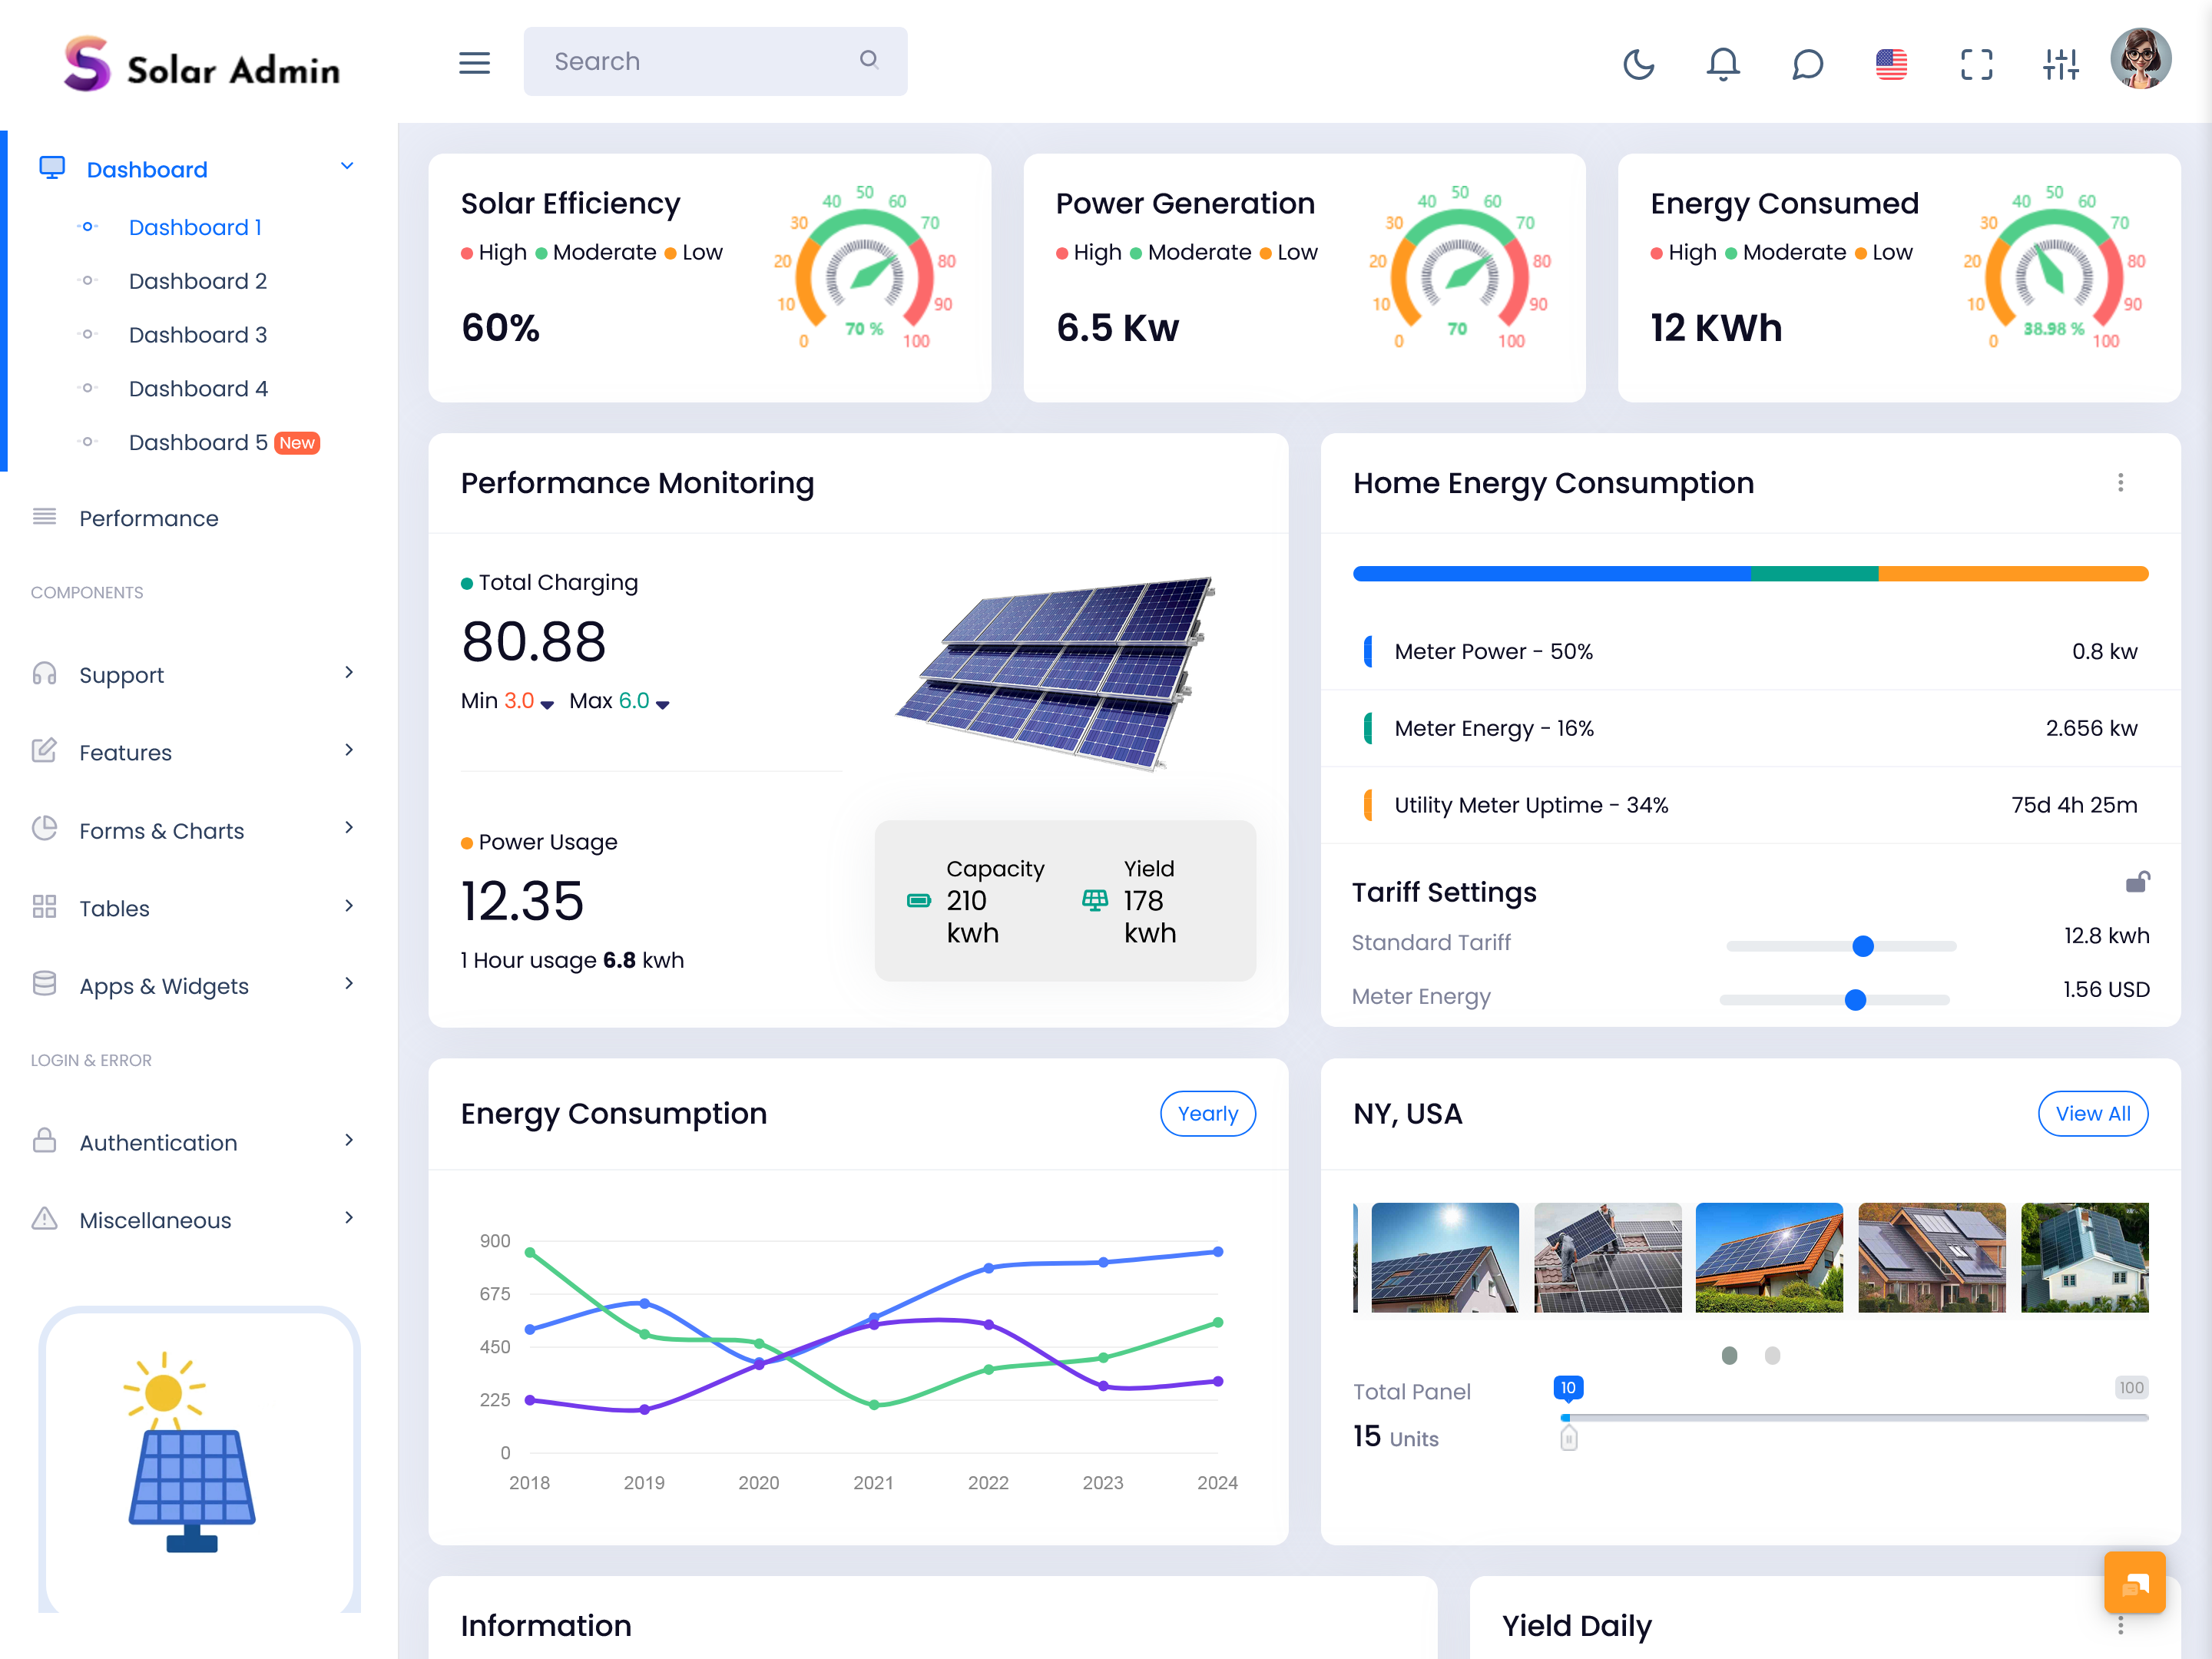Open the orange roof solar house thumbnail
This screenshot has width=2212, height=1659.
point(1769,1257)
